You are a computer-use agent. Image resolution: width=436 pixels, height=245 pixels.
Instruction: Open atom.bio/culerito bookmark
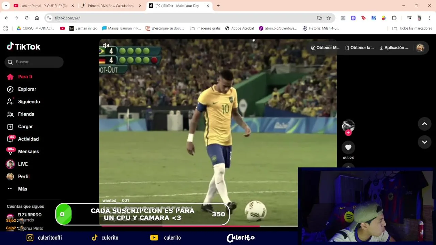pyautogui.click(x=278, y=28)
